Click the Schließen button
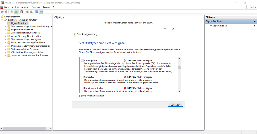 click(x=175, y=105)
